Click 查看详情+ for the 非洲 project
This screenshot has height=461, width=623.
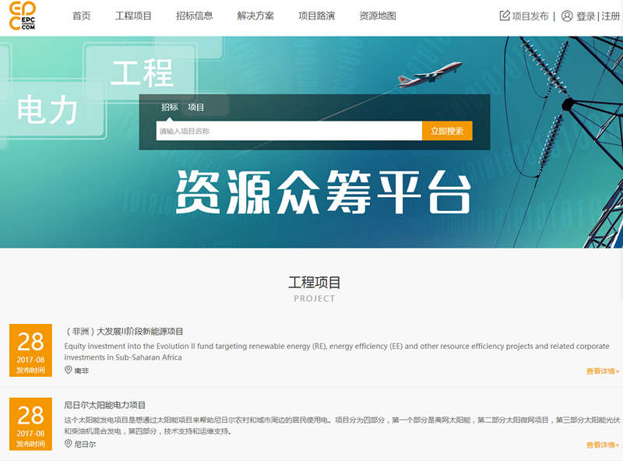coord(602,371)
